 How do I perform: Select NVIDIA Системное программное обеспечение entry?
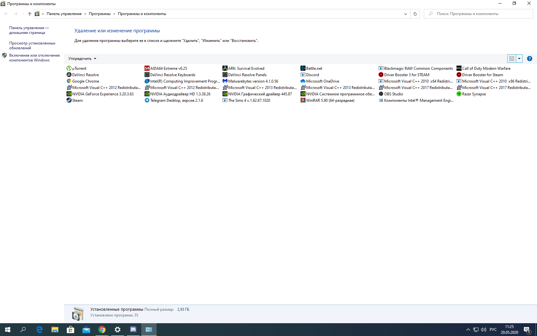[x=338, y=94]
